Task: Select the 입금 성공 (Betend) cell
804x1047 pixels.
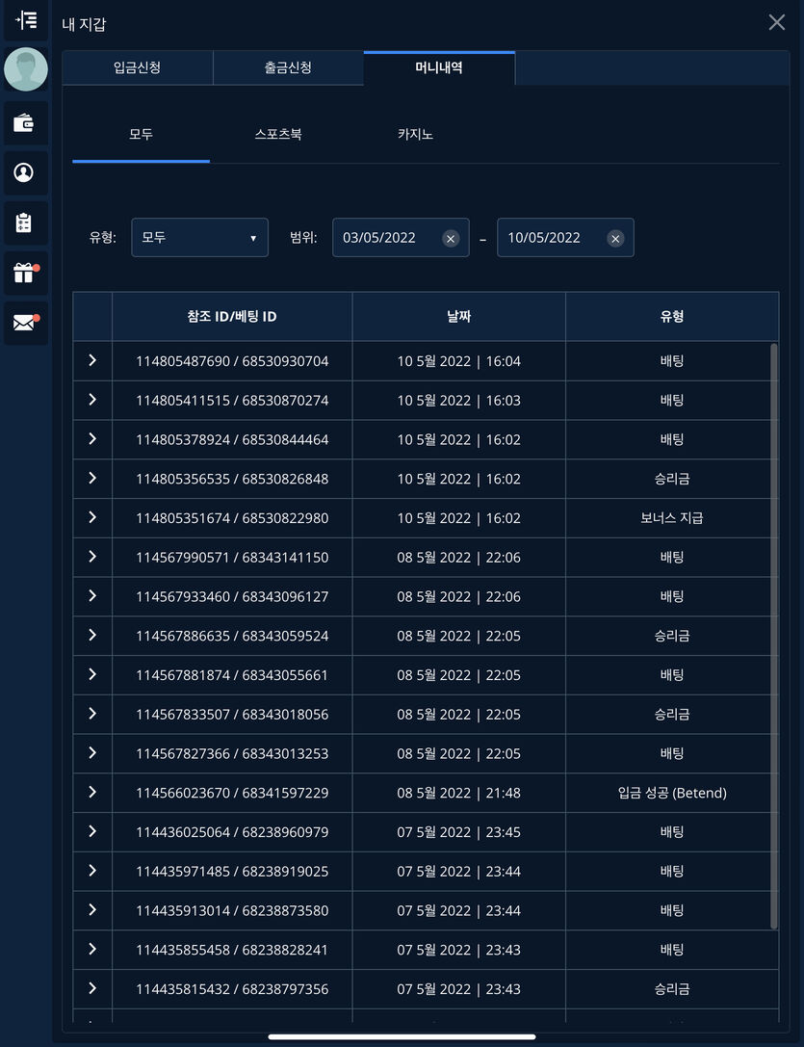Action: (672, 793)
